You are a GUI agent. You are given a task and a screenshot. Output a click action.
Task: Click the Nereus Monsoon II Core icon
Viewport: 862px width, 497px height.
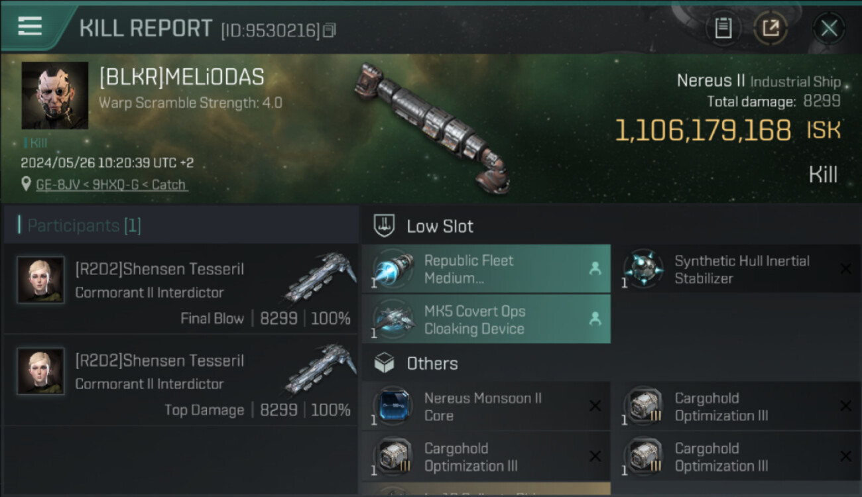393,406
